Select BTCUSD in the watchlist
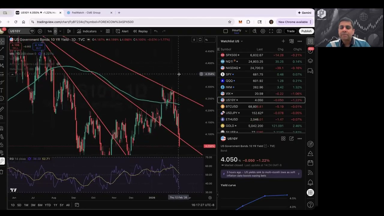Viewport: 384px width, 216px height. point(261,106)
